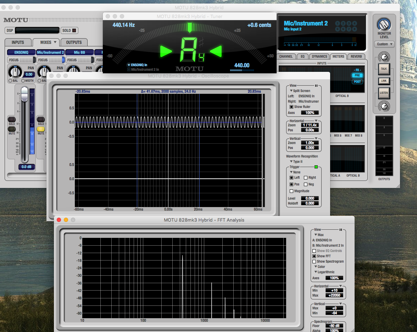This screenshot has height=332, width=417.
Task: Enable the Show Spectrogram checkbox
Action: pyautogui.click(x=314, y=262)
